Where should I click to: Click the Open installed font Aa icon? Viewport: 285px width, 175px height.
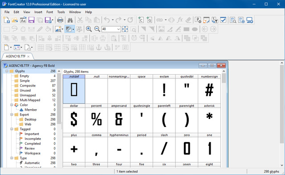(23, 20)
